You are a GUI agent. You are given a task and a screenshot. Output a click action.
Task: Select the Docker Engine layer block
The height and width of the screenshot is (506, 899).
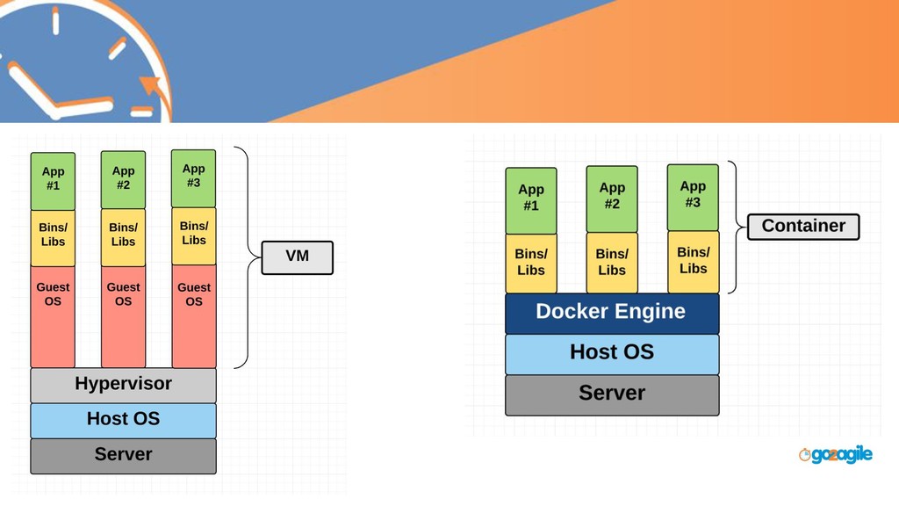point(612,314)
